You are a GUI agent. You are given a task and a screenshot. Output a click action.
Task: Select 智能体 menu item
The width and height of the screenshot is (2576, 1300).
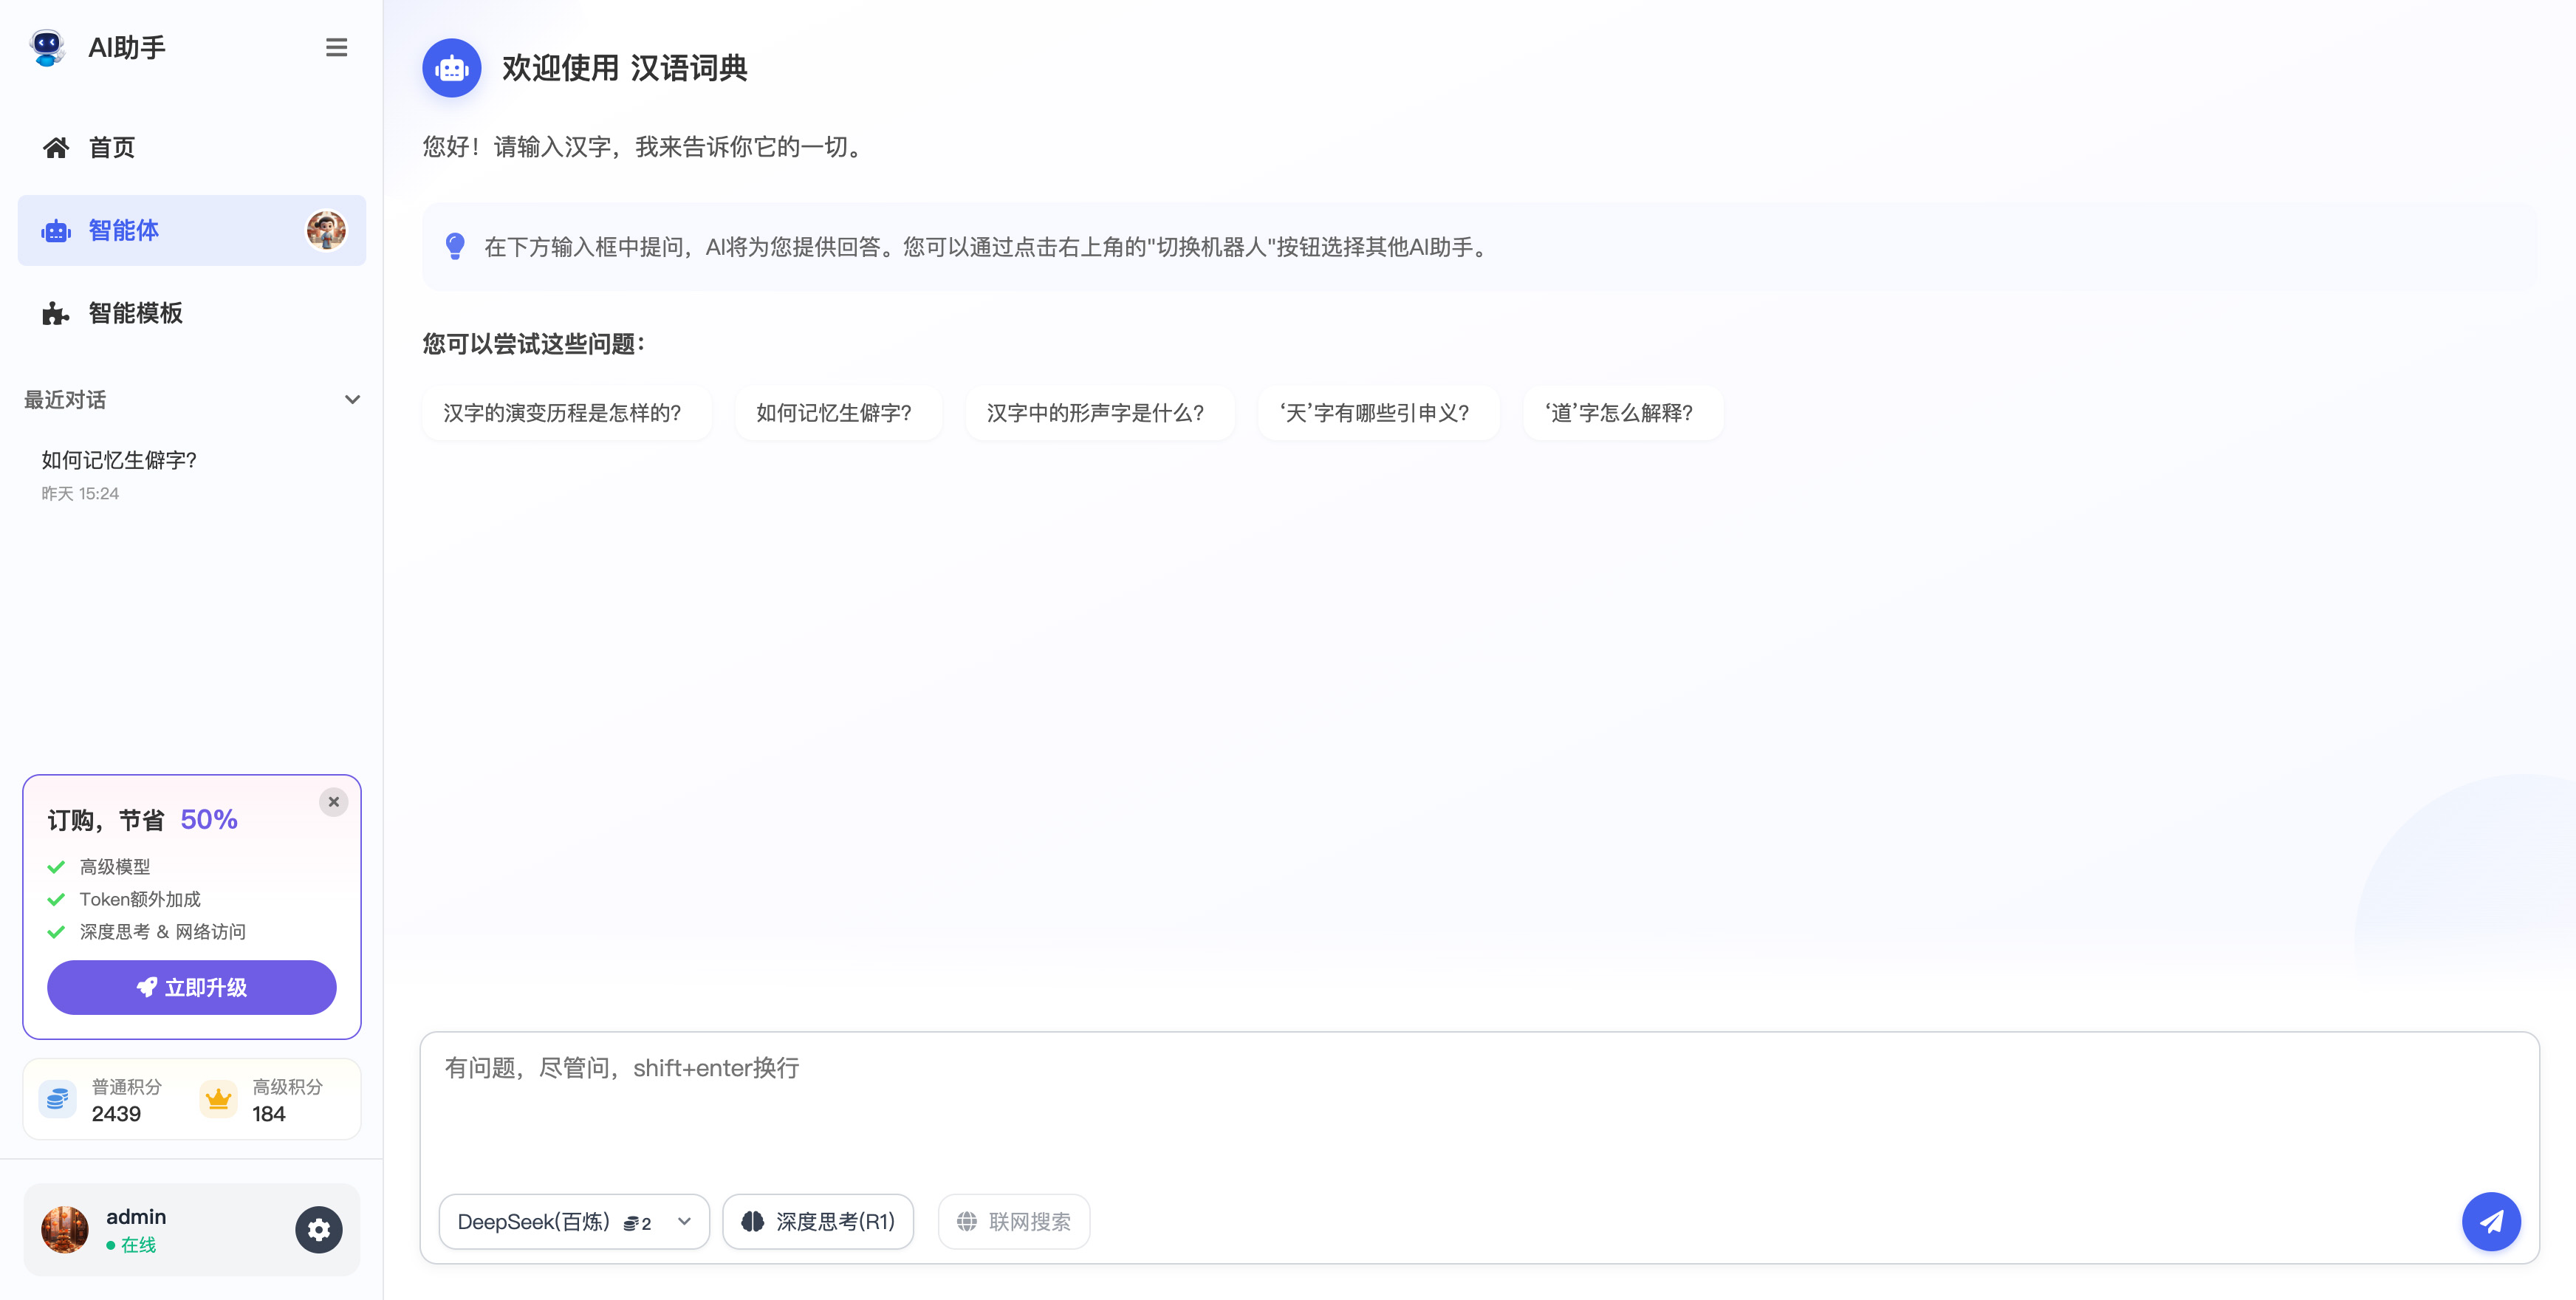191,230
